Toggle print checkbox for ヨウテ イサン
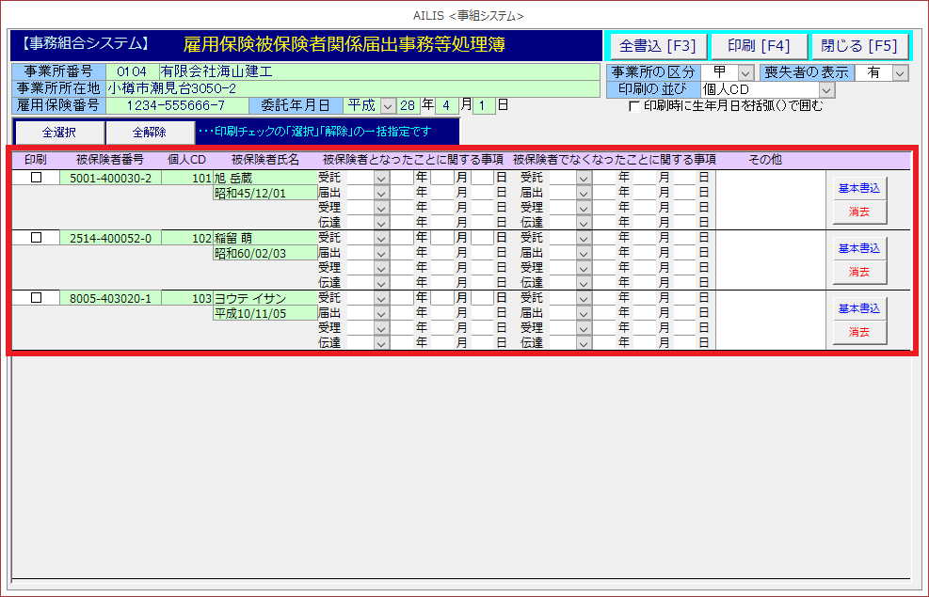 pyautogui.click(x=37, y=298)
